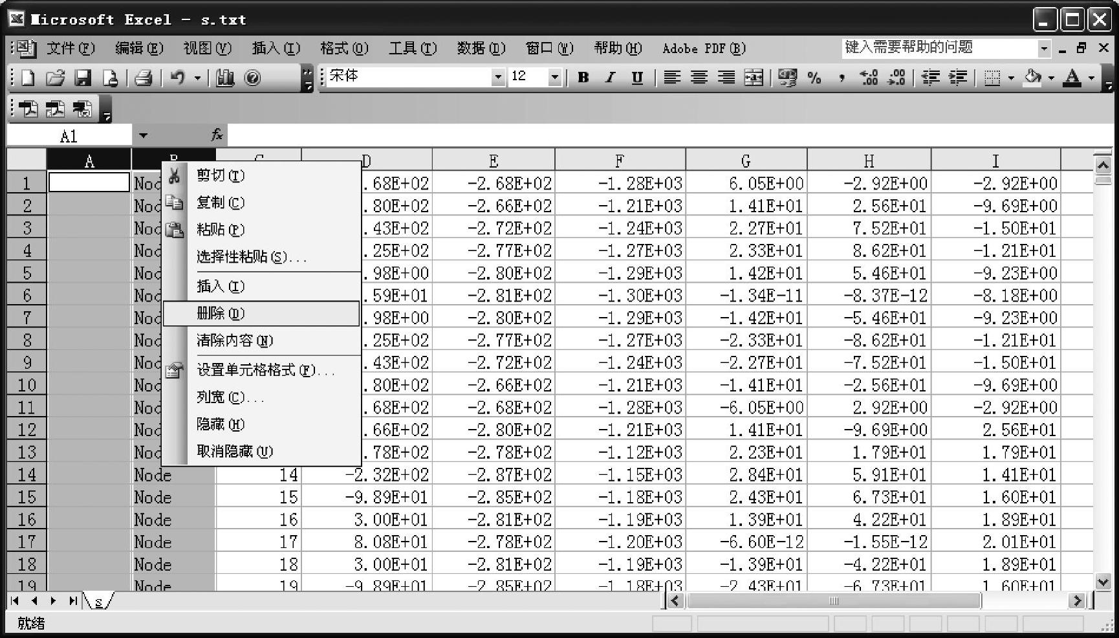Screen dimensions: 1119x638
Task: Click the first Adobe PDF toolbar icon
Action: point(28,109)
